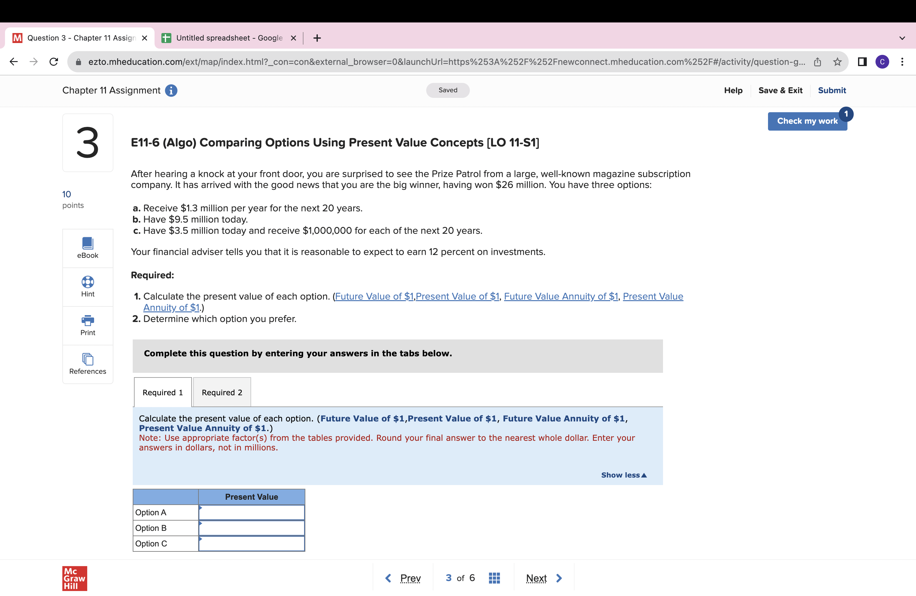Image resolution: width=916 pixels, height=596 pixels.
Task: Click the Submit assignment link
Action: click(831, 90)
